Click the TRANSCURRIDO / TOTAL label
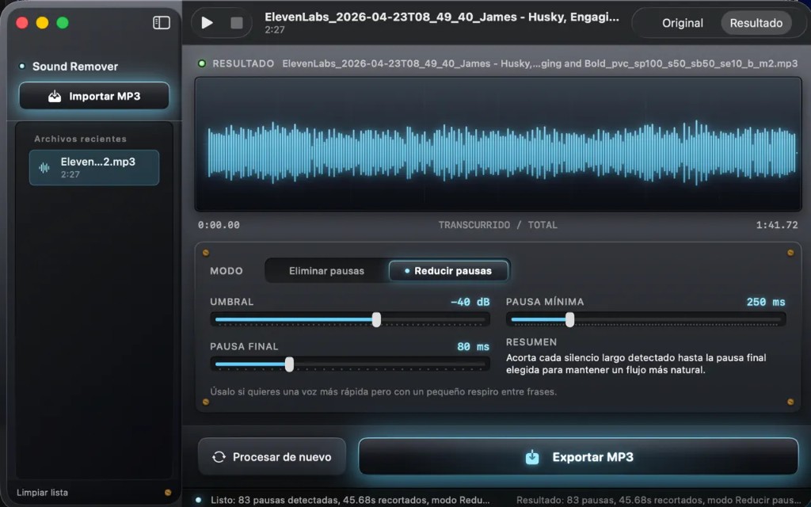This screenshot has width=811, height=507. (498, 225)
